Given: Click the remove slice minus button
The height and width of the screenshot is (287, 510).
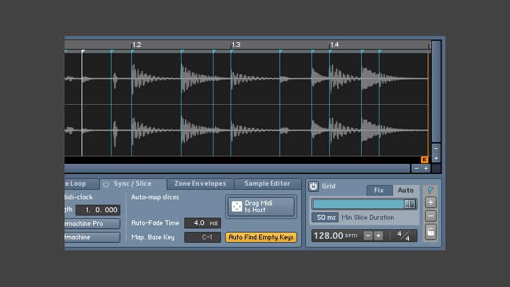Looking at the screenshot, I should coord(430,216).
